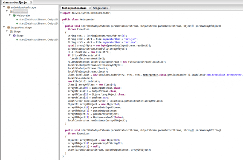Collapse the javapayload.stage package node

4,27
